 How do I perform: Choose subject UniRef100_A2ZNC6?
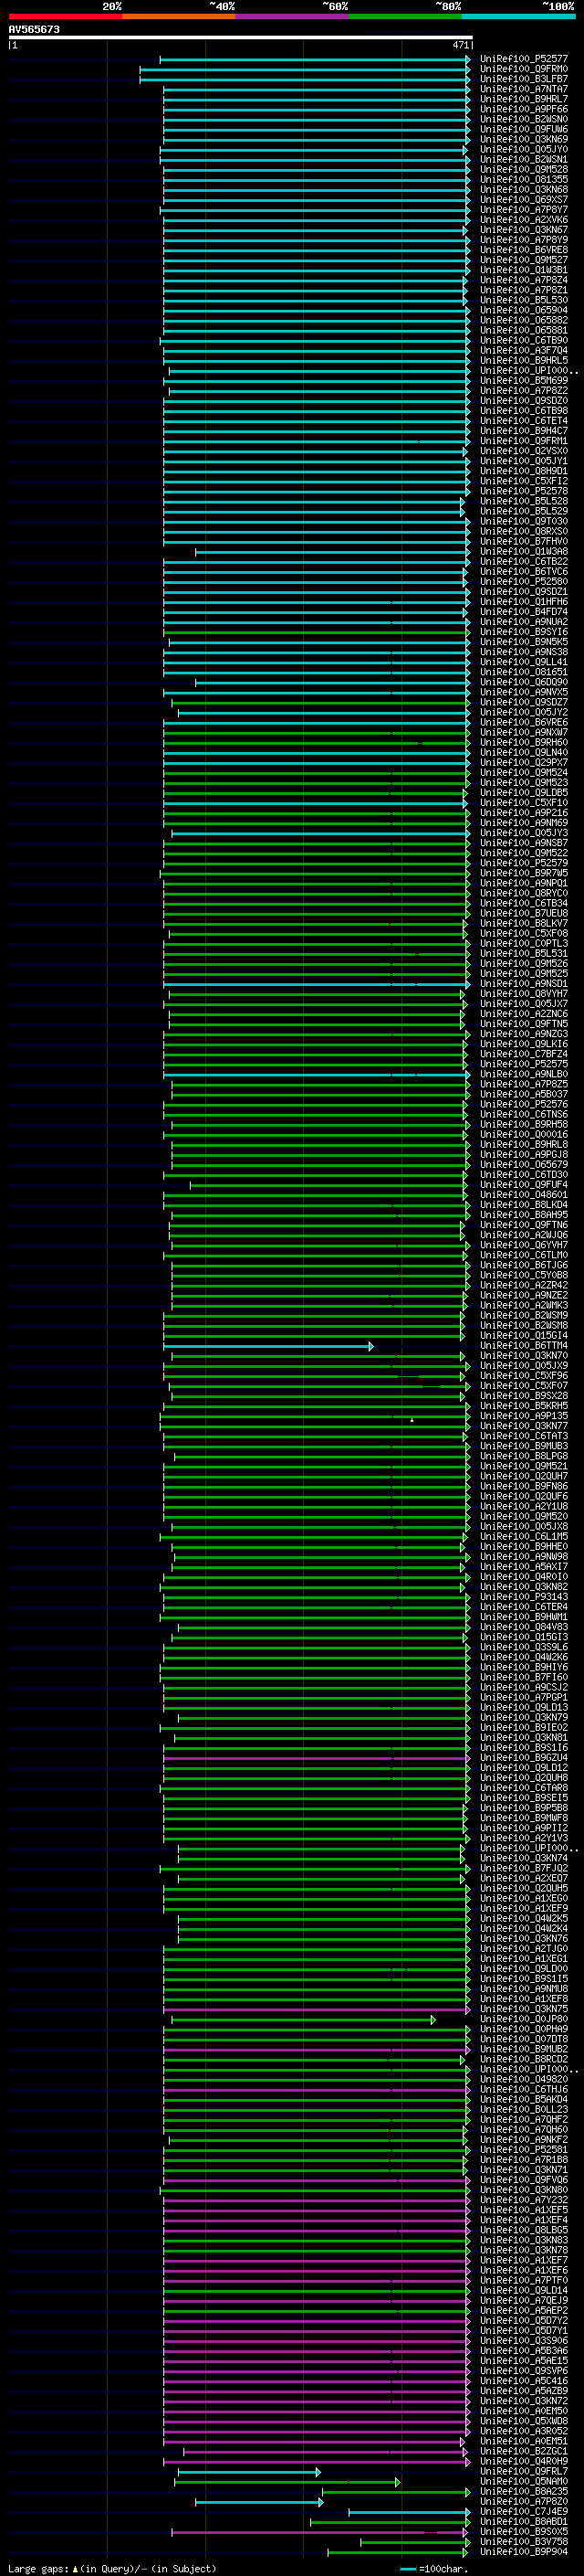click(x=524, y=1014)
